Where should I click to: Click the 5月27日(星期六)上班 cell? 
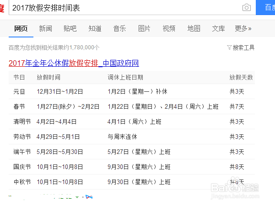[139, 152]
